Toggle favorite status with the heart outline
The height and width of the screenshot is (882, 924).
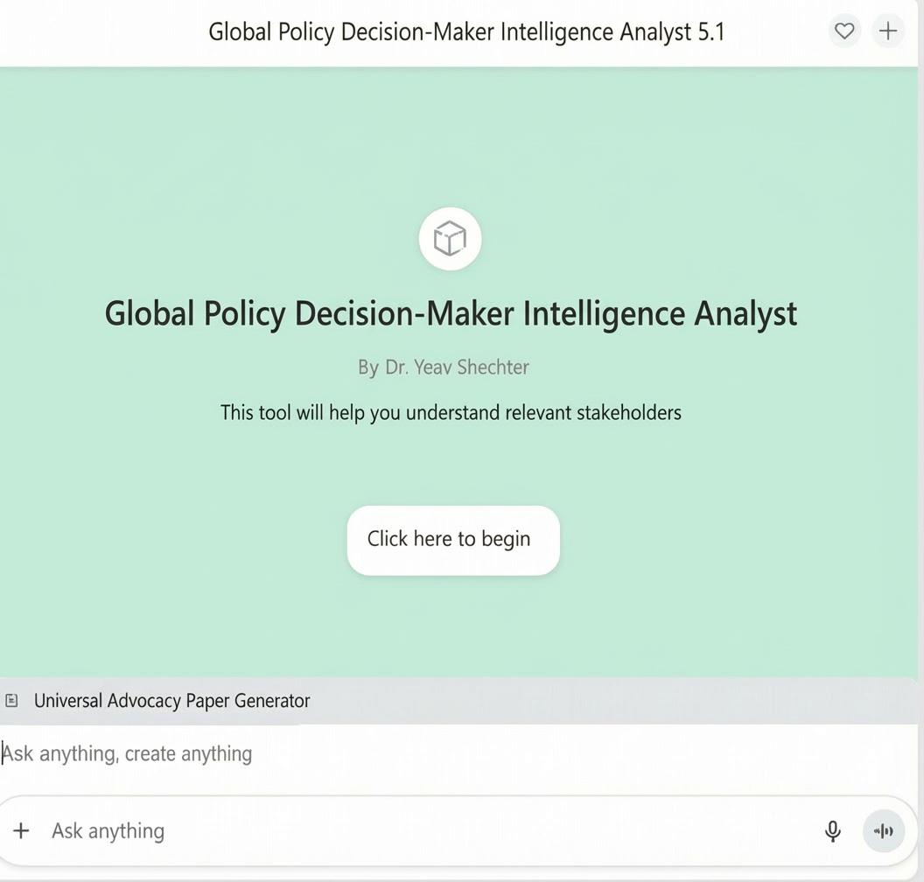844,31
